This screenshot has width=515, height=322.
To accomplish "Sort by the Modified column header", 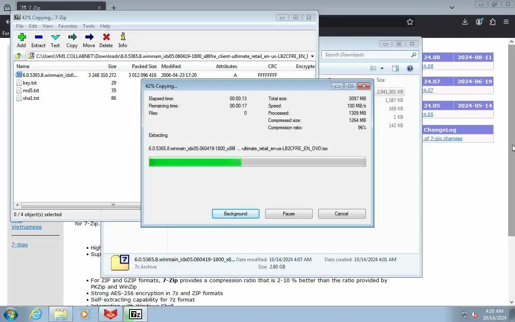I will (171, 66).
